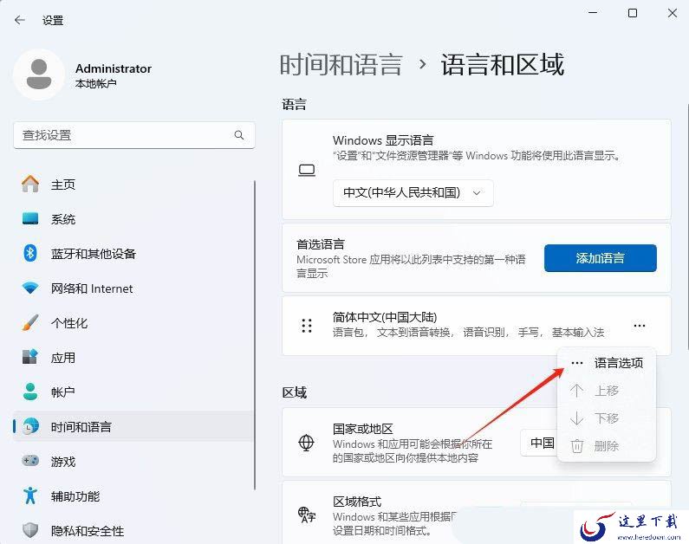Click the down arrow icon next to 下移

(576, 418)
